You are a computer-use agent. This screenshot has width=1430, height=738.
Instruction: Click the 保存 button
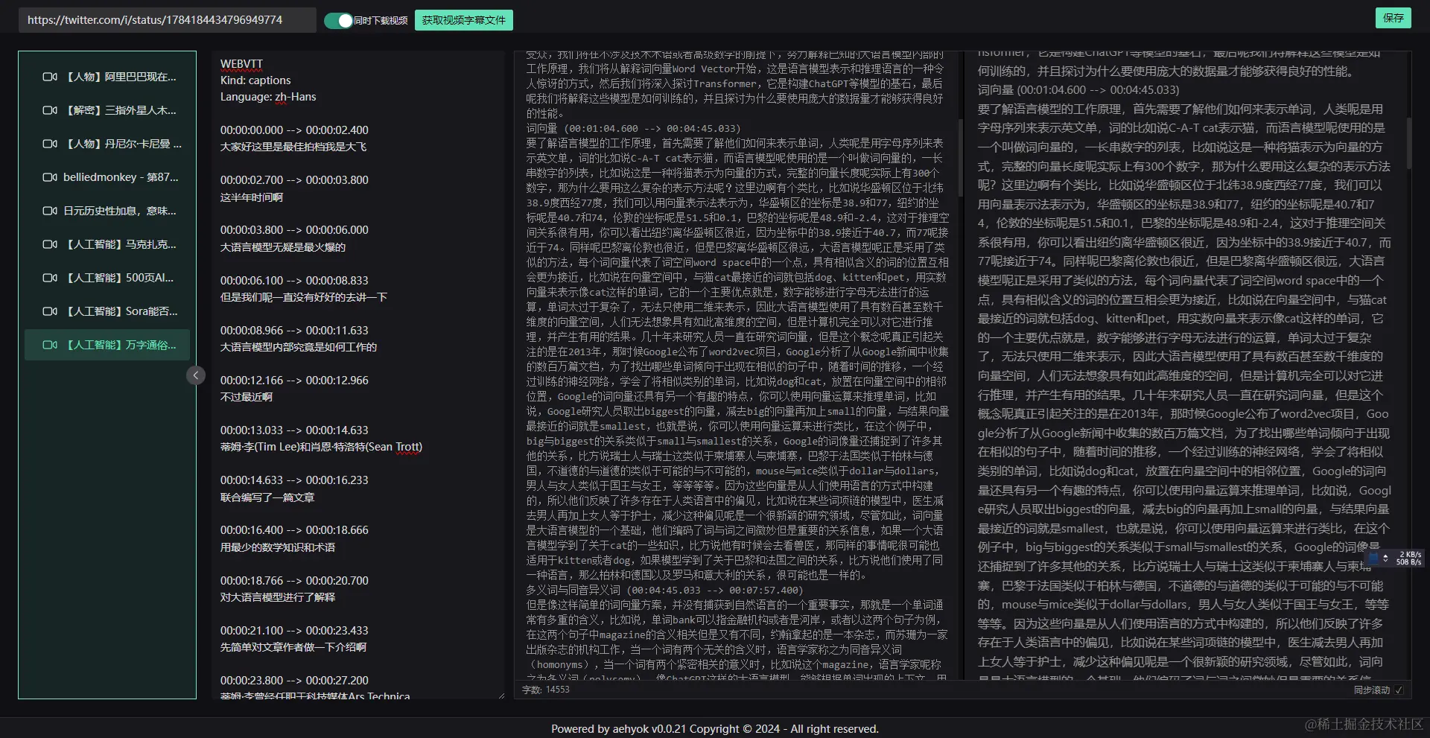tap(1393, 18)
